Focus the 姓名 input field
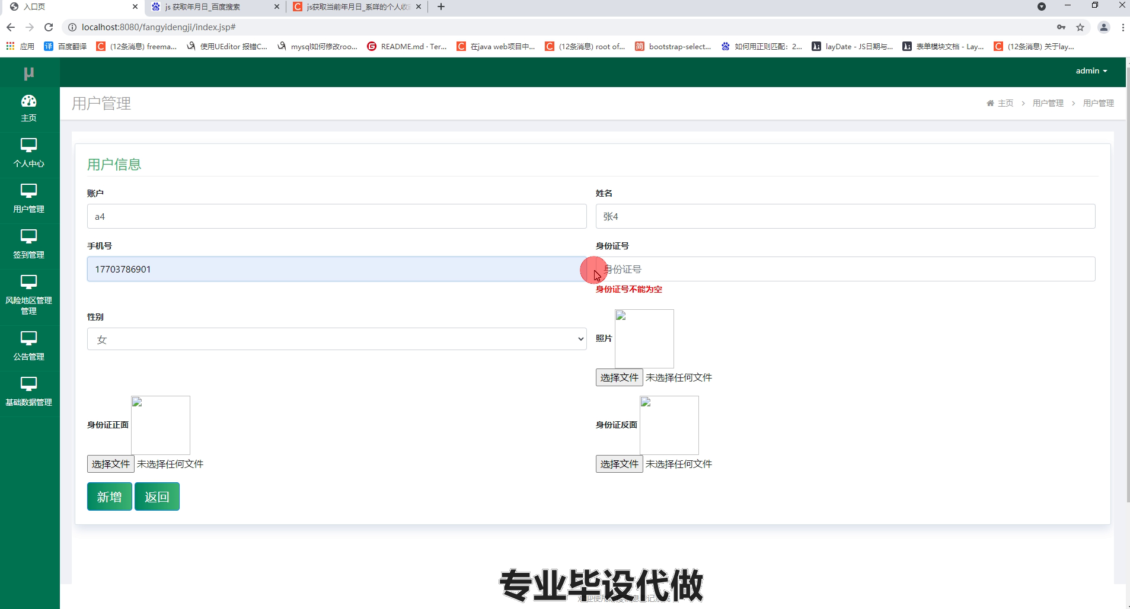Screen dimensions: 1130x609 tap(845, 216)
